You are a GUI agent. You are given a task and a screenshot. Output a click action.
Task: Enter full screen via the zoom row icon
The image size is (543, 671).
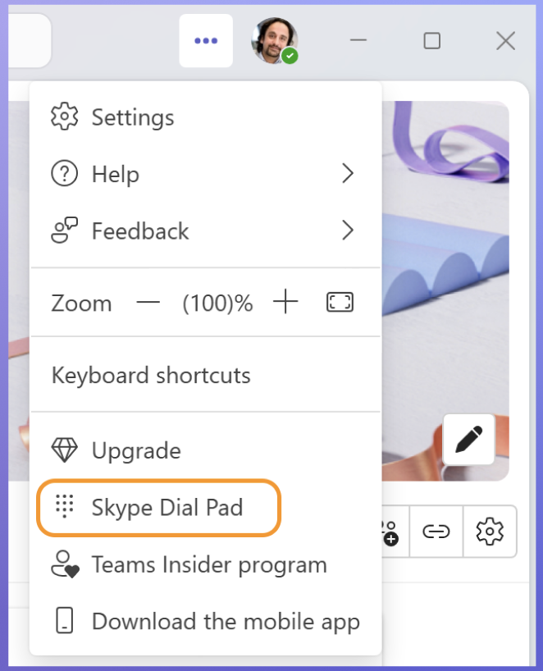click(x=340, y=303)
